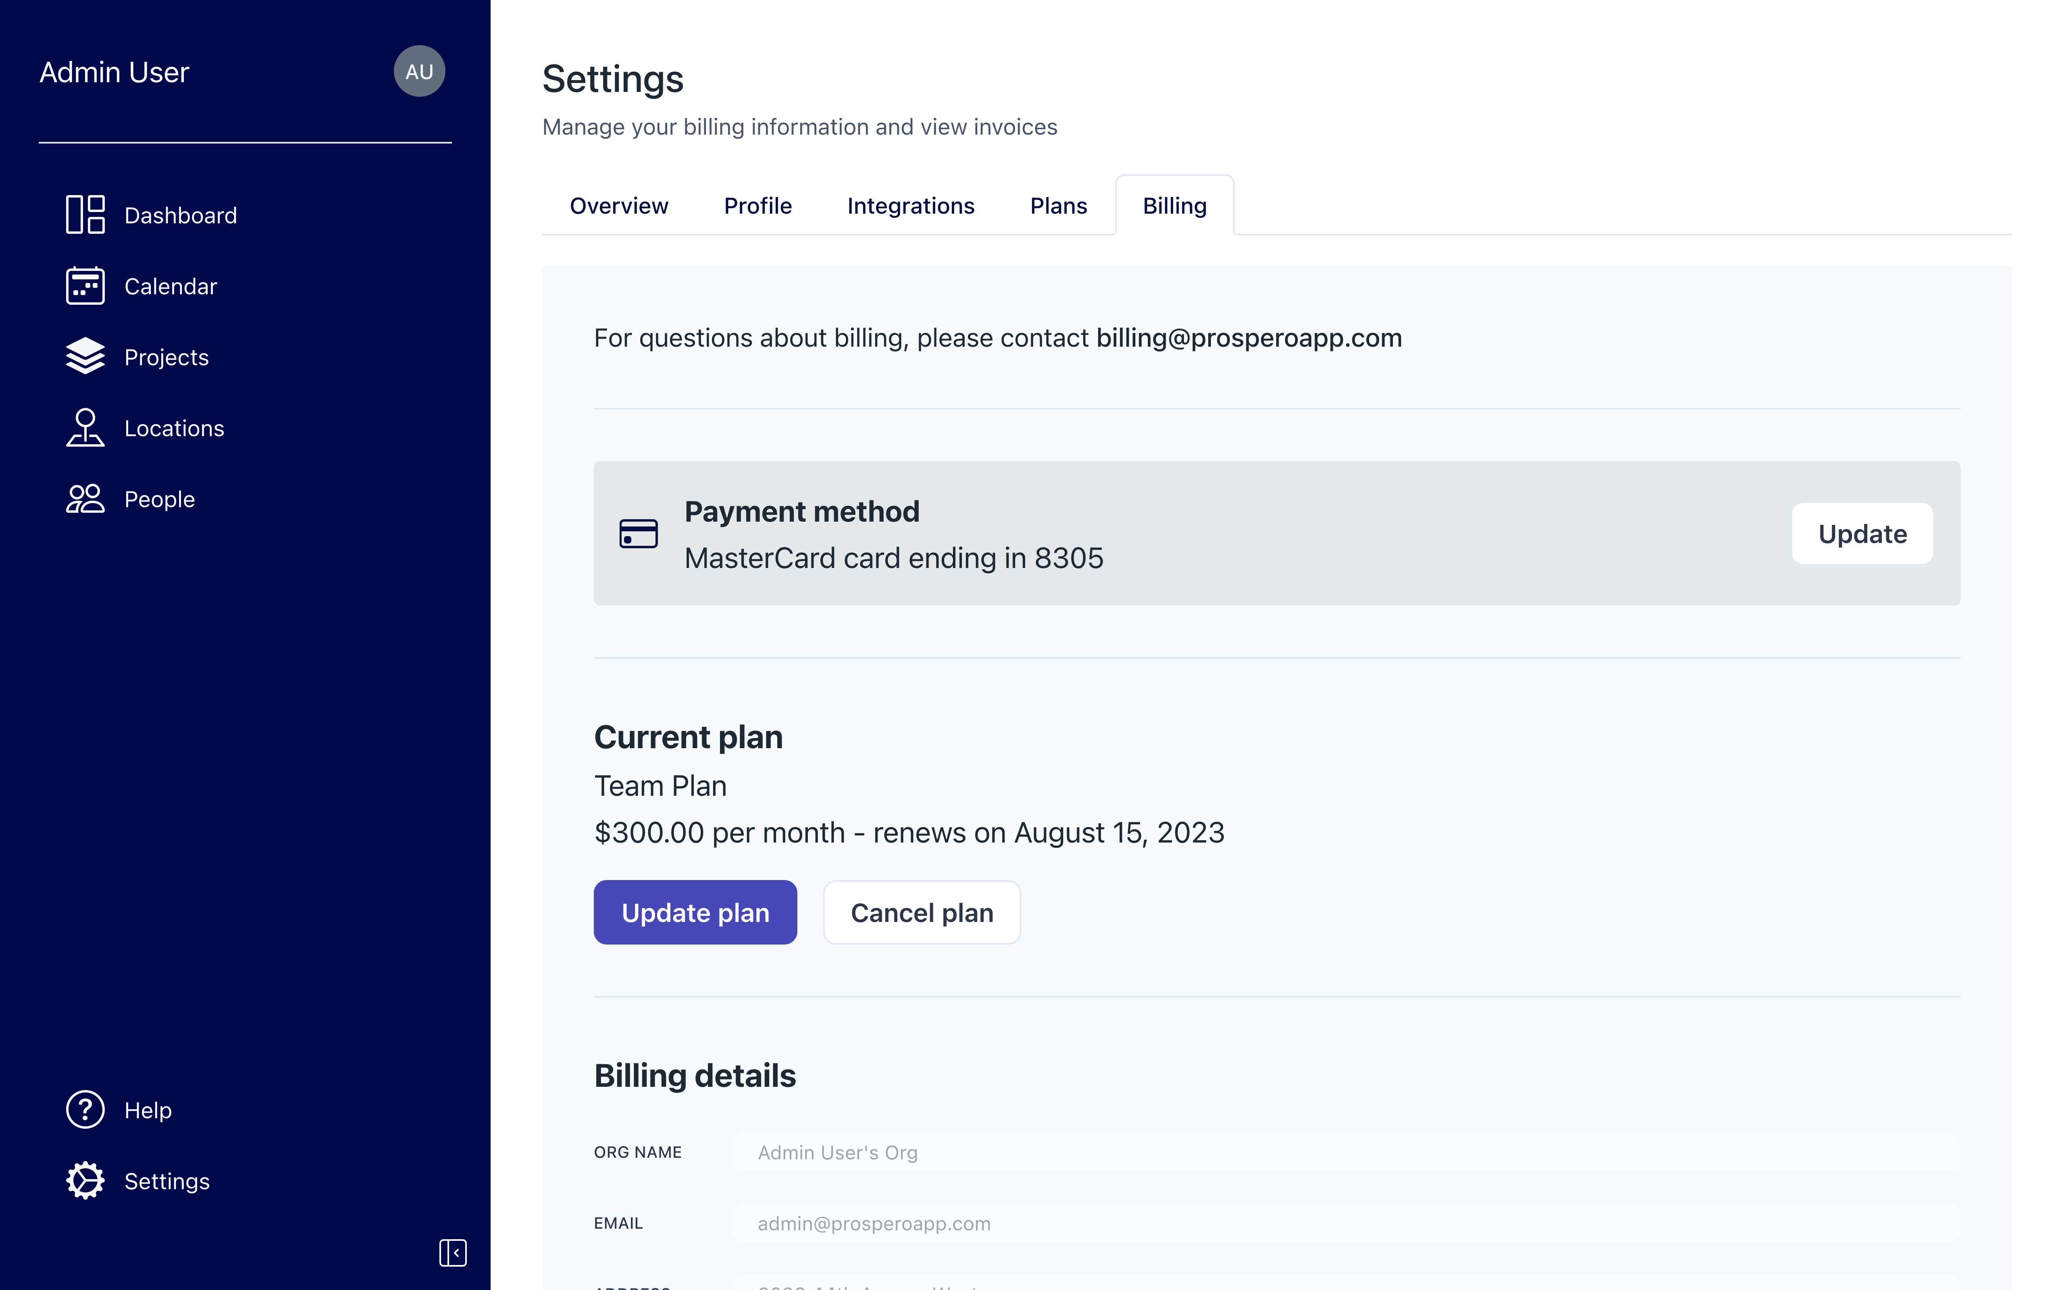
Task: Click the Dashboard grid icon
Action: click(85, 215)
